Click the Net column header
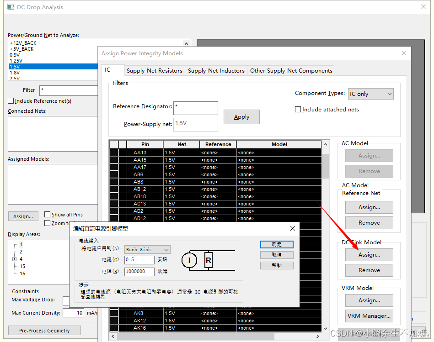The image size is (434, 342). [x=182, y=144]
